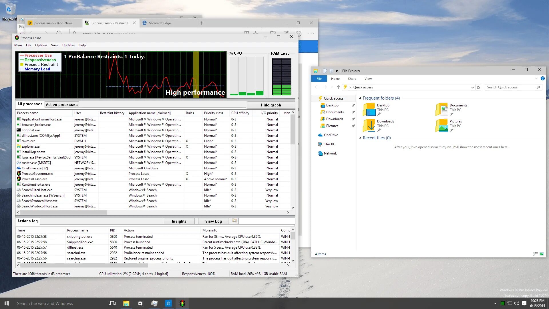The width and height of the screenshot is (549, 309).
Task: Click the Insights button in Actions log
Action: (179, 221)
